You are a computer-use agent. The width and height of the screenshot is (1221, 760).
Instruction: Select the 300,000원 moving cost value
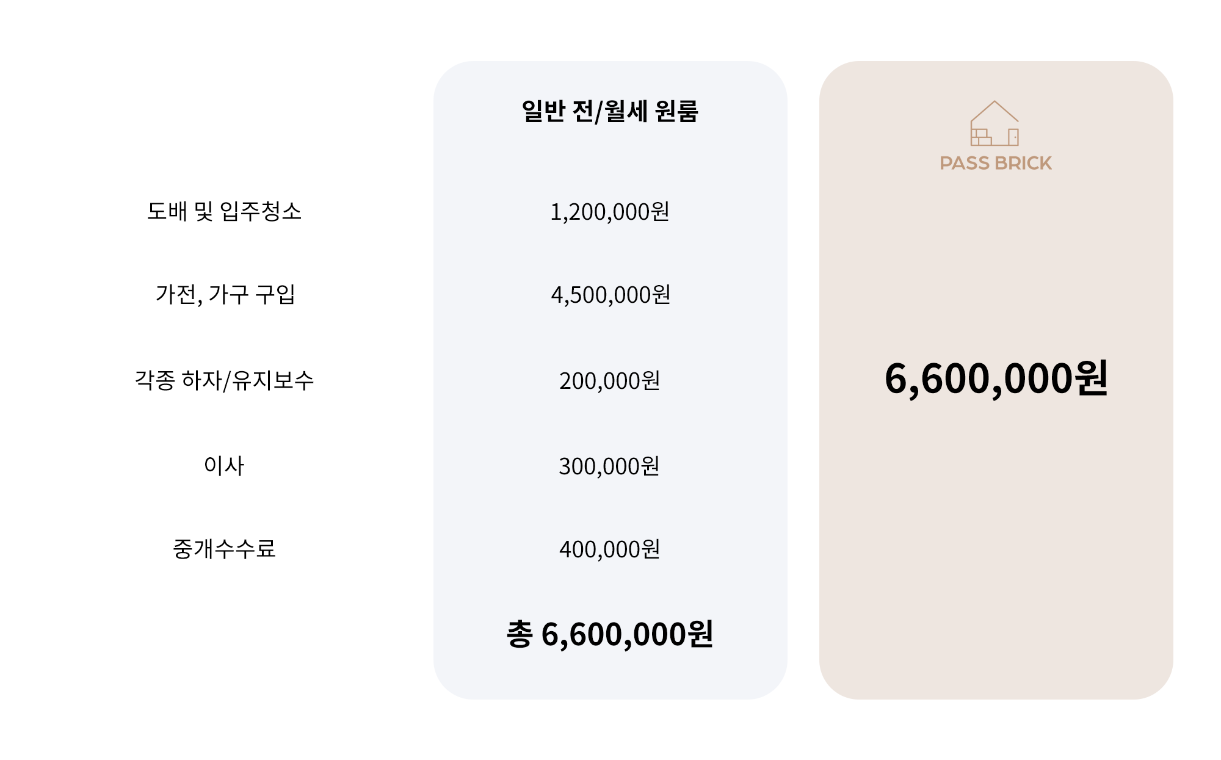tap(609, 466)
